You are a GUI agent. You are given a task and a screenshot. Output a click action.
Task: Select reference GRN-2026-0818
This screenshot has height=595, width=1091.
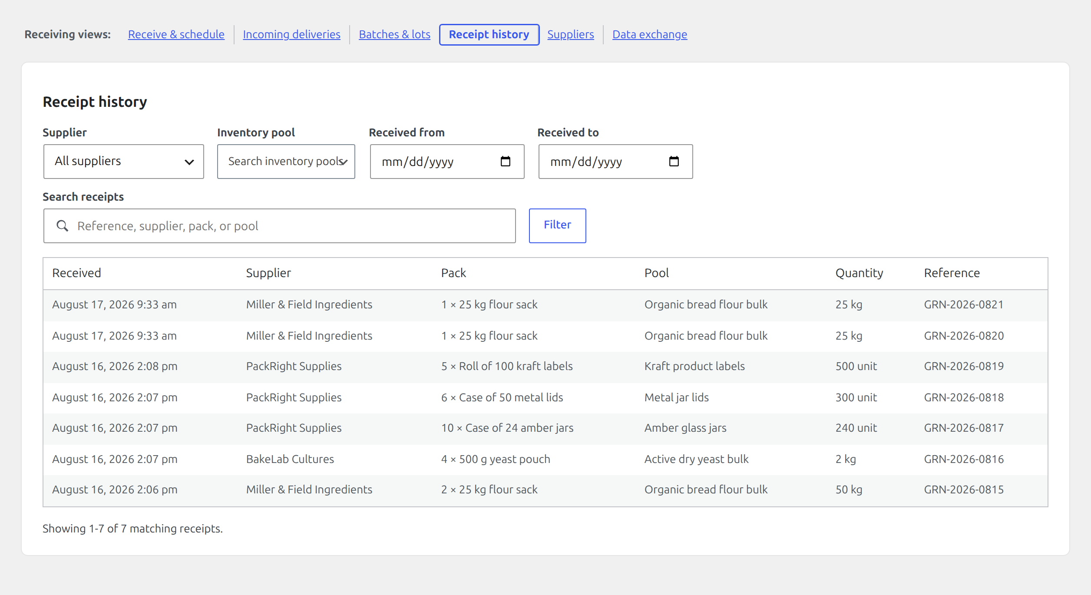tap(964, 397)
